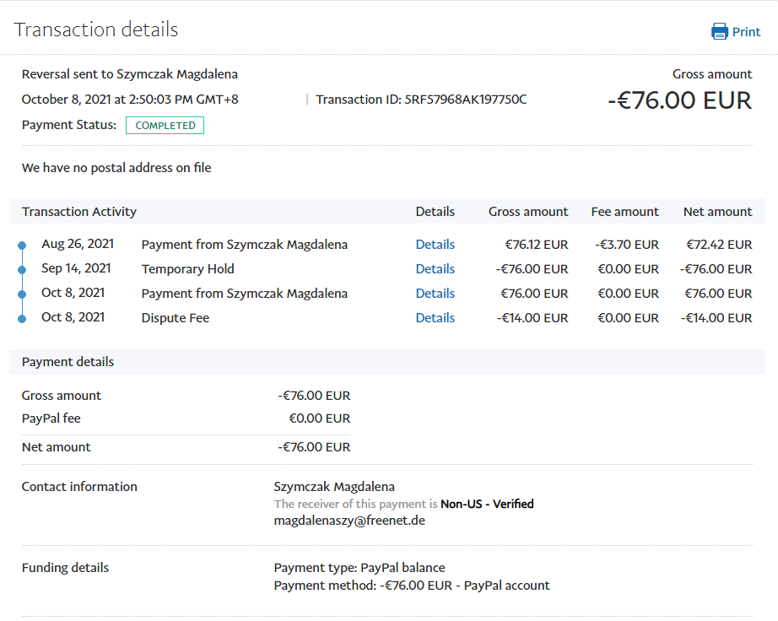778x621 pixels.
Task: Click the timeline dot for Sep 14
Action: [x=22, y=270]
